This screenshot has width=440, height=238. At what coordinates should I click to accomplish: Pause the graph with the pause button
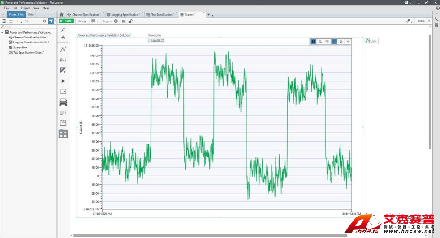313,42
